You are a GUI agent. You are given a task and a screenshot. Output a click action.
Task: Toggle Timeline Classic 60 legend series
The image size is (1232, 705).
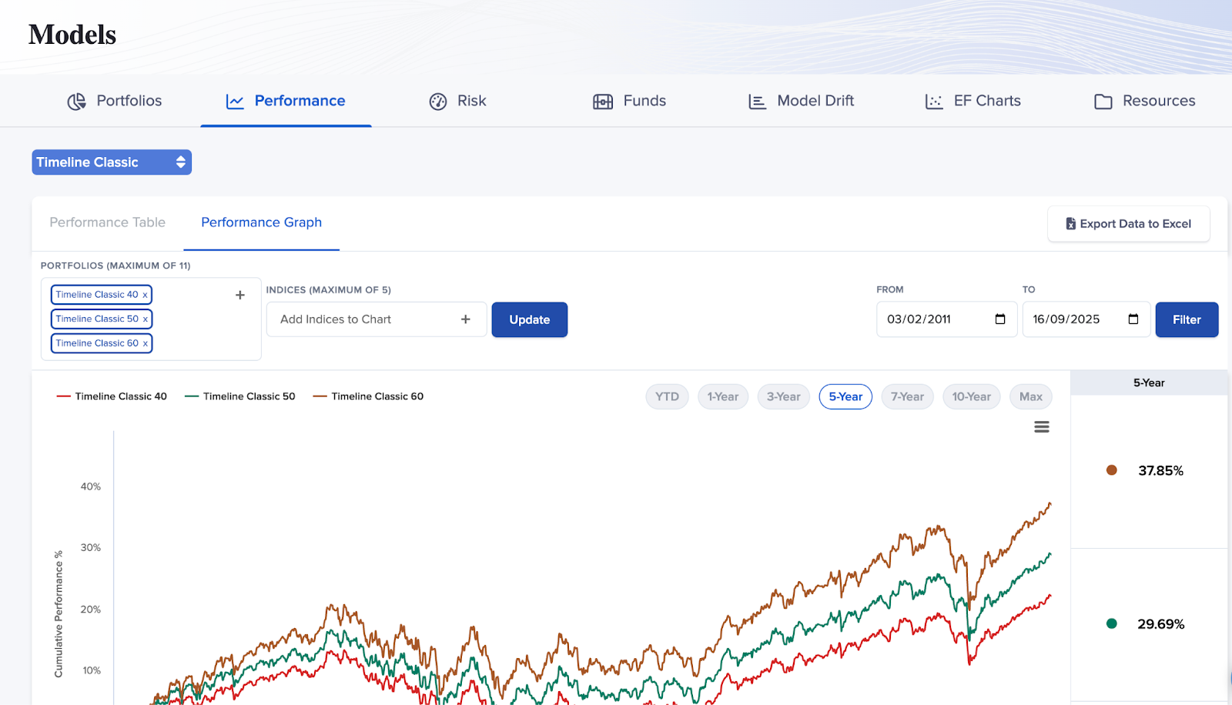pos(369,396)
